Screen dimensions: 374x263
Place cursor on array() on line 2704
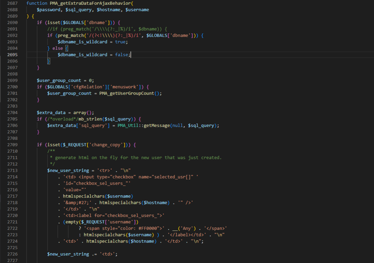point(83,112)
